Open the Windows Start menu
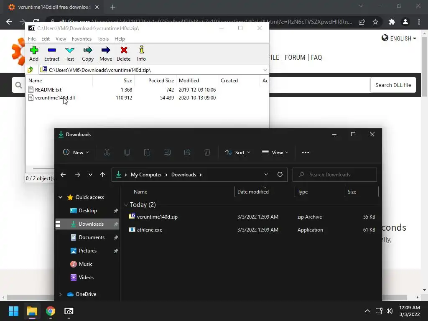The image size is (428, 321). tap(13, 311)
